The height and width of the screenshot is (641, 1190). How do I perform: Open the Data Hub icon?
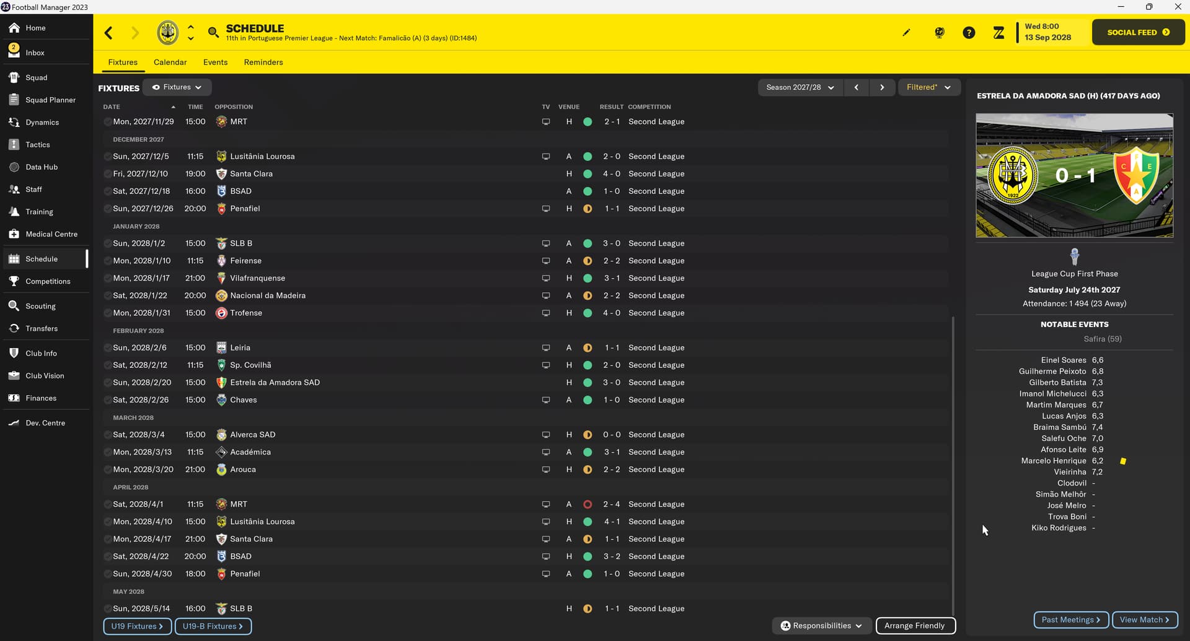coord(14,167)
